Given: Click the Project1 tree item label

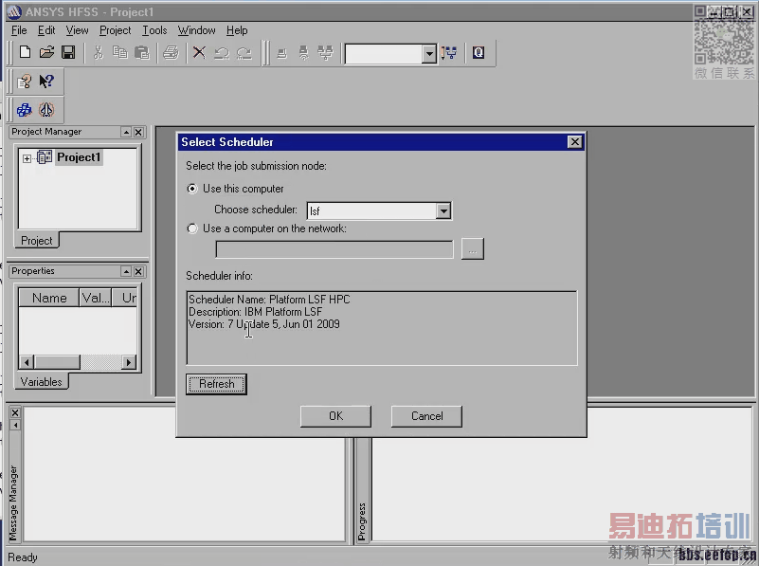Looking at the screenshot, I should click(x=79, y=156).
